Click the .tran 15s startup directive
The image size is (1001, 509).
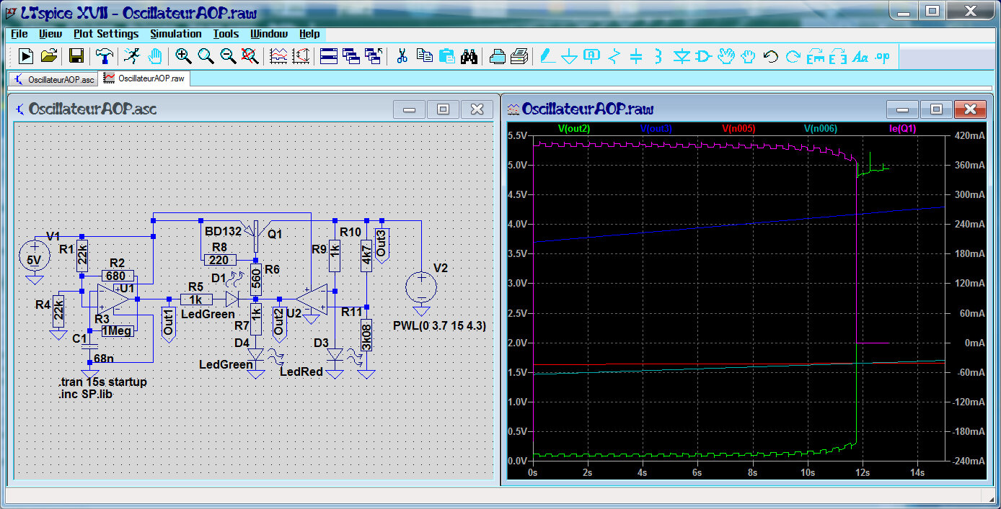[102, 382]
